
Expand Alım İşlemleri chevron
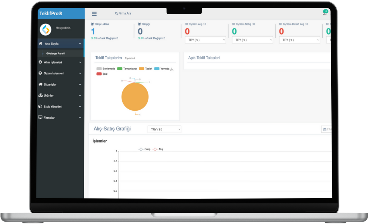(x=80, y=62)
